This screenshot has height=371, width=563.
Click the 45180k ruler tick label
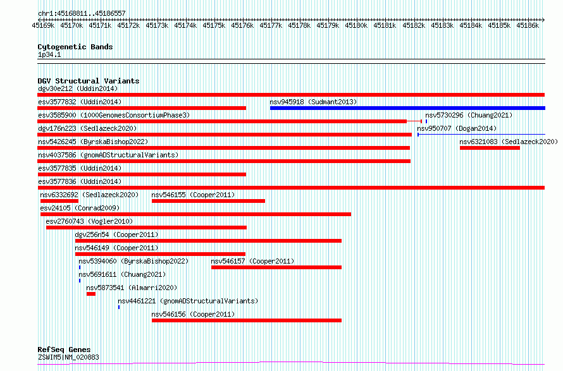[357, 25]
